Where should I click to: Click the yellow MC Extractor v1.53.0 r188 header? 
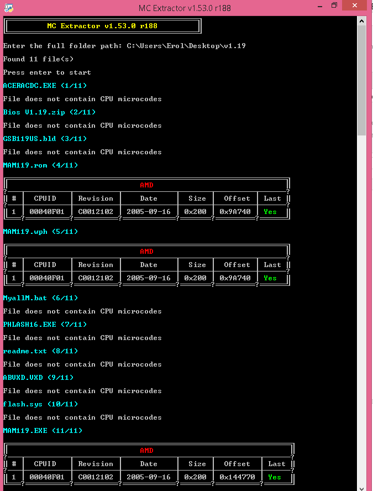coord(102,26)
